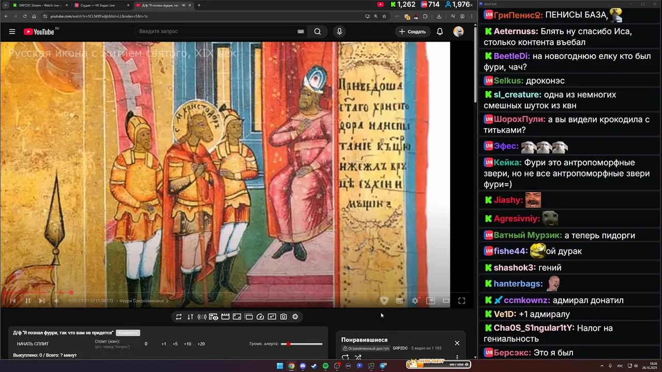Image resolution: width=662 pixels, height=372 pixels.
Task: Open the Создать create button
Action: pos(412,32)
